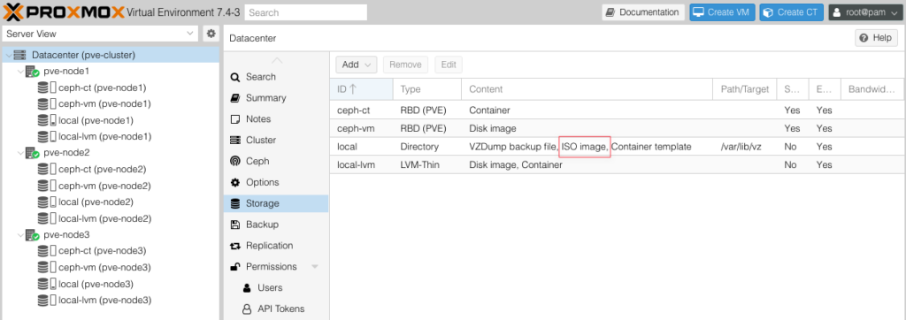The height and width of the screenshot is (320, 906).
Task: Click the Options gear icon
Action: (234, 182)
